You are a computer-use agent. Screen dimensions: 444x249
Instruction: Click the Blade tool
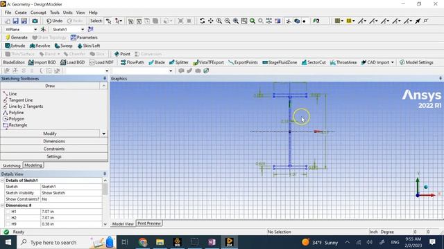(x=157, y=62)
